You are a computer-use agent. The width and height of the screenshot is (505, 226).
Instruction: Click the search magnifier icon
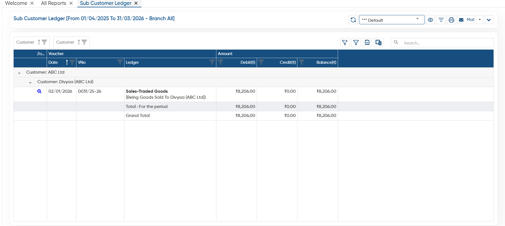click(396, 42)
